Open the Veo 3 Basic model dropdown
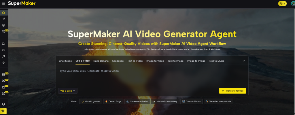 (x=68, y=91)
